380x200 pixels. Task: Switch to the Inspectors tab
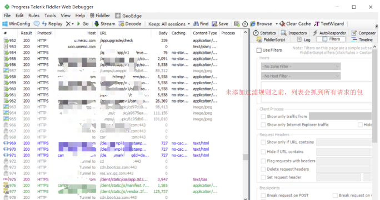pyautogui.click(x=294, y=33)
